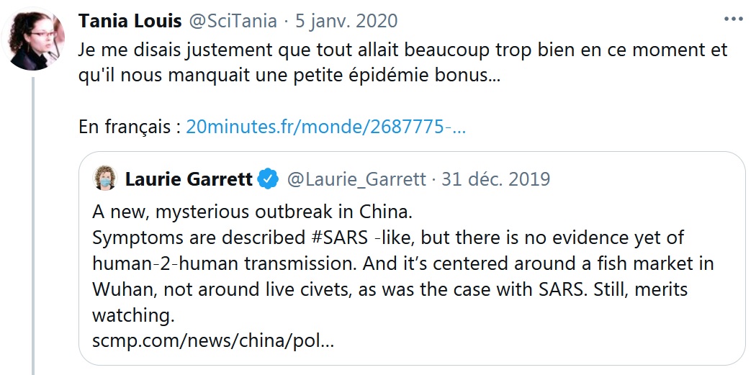Open the 20minutes.fr article link
Viewport: 756px width, 375px height.
(325, 127)
